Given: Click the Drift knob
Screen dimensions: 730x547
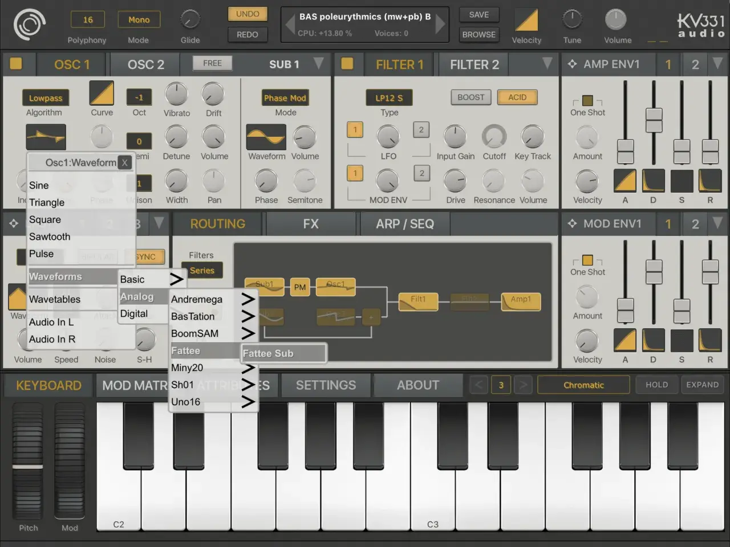Looking at the screenshot, I should pyautogui.click(x=213, y=94).
